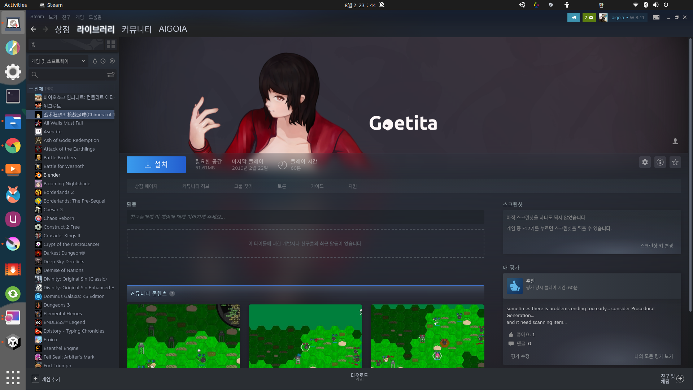Open the Friends (친구) menu
The image size is (693, 390).
tap(66, 17)
